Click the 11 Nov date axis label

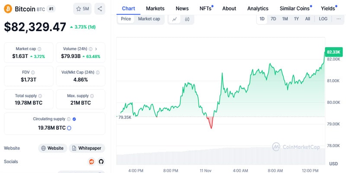(205, 170)
